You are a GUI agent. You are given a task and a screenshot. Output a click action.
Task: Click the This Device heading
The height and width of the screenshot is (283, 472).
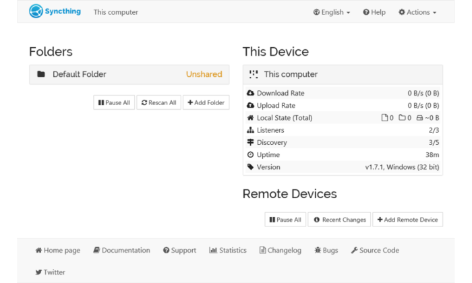(x=276, y=52)
